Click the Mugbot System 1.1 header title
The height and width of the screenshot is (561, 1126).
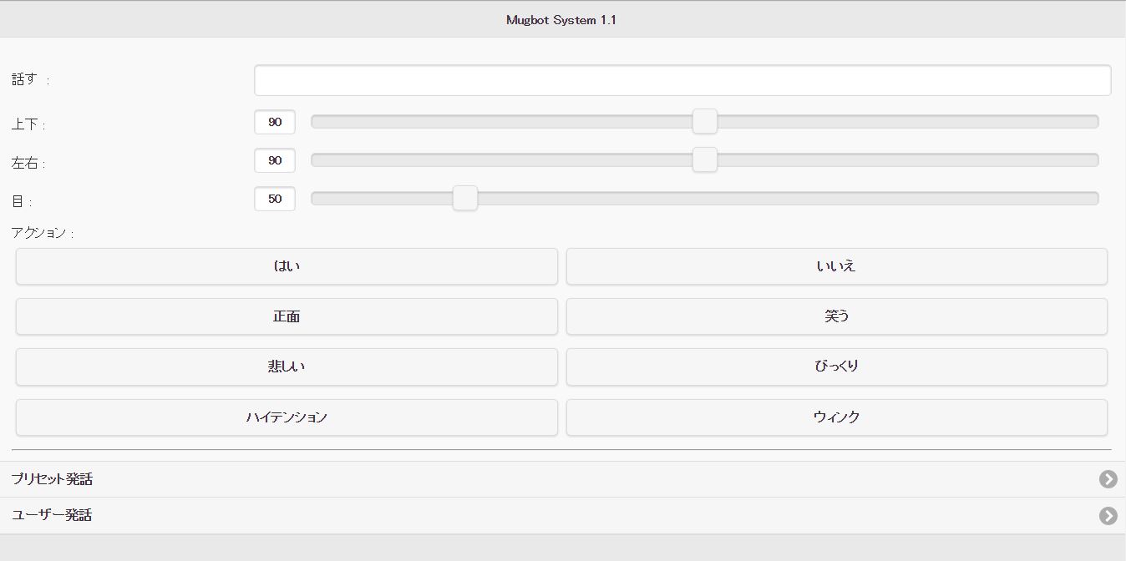tap(561, 20)
